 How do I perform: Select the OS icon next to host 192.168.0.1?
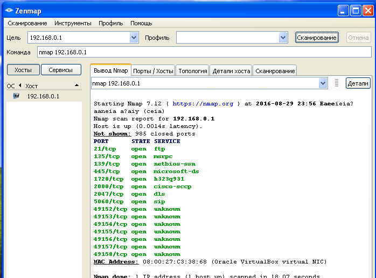point(16,96)
